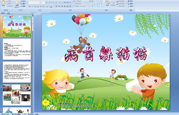
Task: Select slide 2 thumbnail in the pane
Action: click(x=17, y=49)
